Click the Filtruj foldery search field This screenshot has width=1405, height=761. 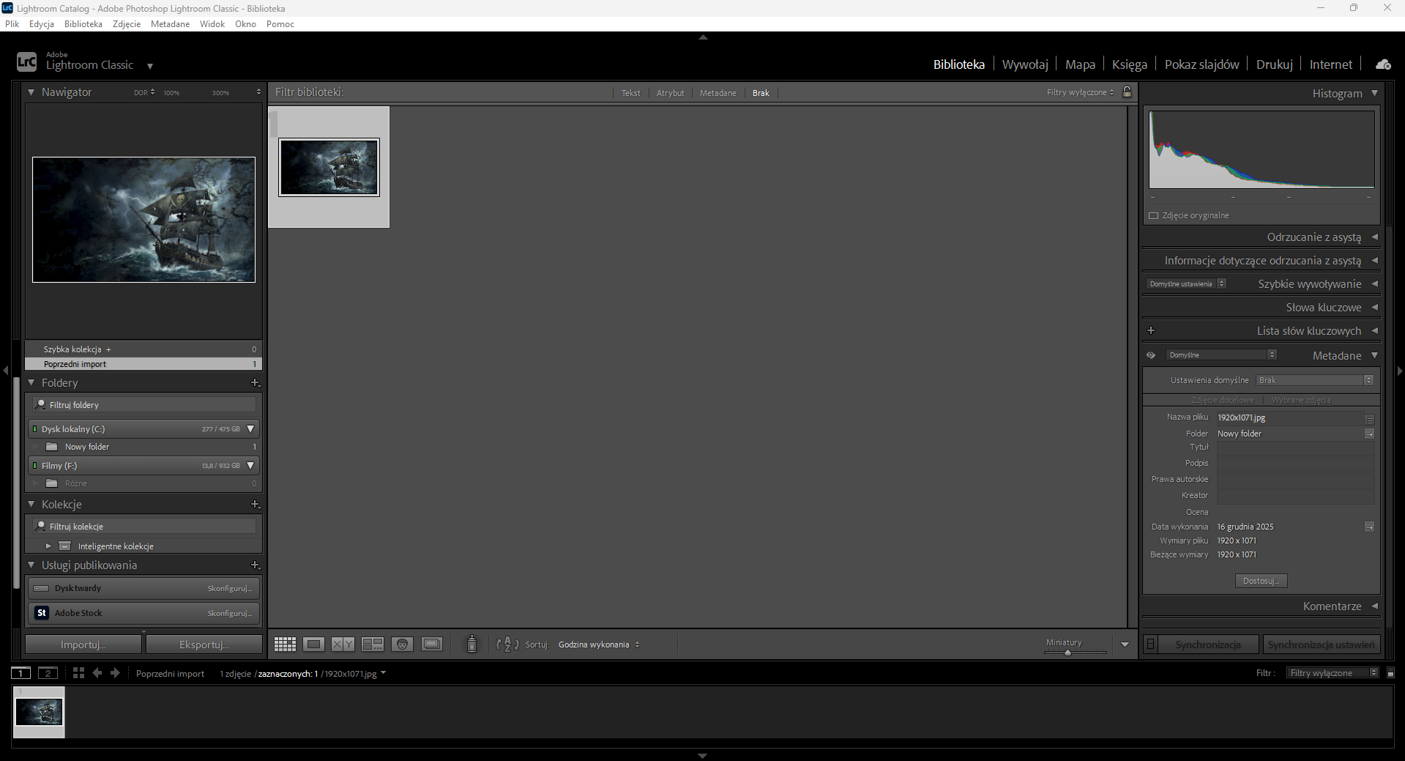(x=144, y=404)
